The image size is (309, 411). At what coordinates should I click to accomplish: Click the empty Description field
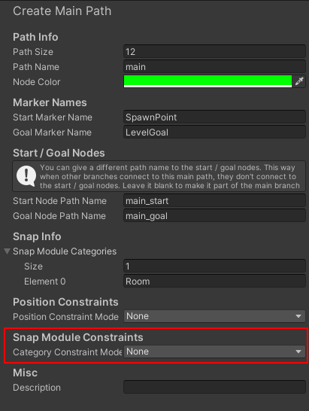pos(214,387)
